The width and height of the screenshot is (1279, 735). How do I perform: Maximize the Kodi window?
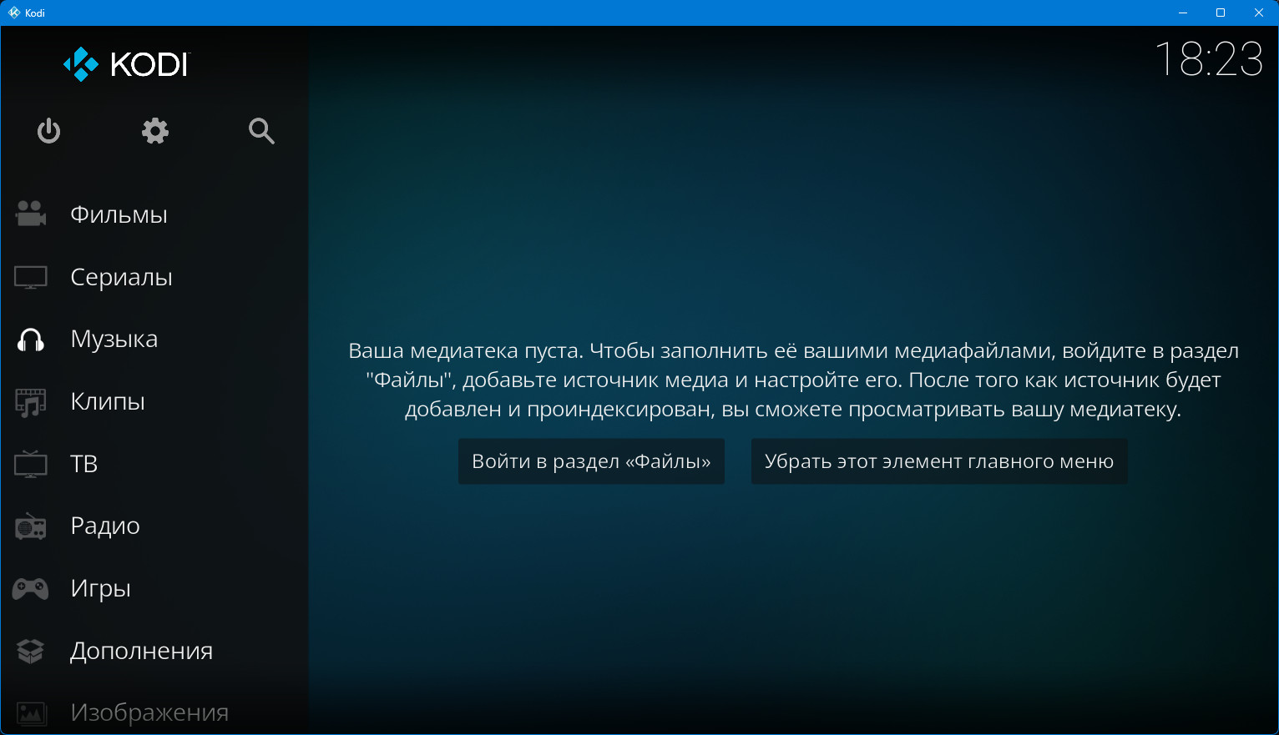pyautogui.click(x=1221, y=13)
